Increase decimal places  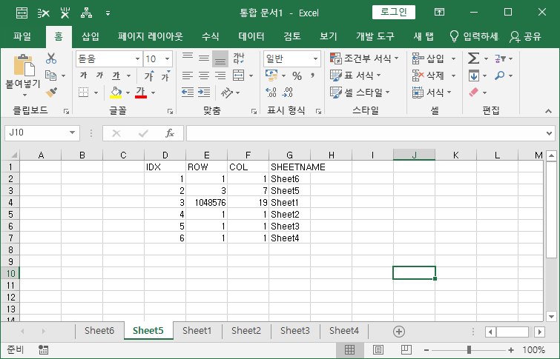pos(271,93)
